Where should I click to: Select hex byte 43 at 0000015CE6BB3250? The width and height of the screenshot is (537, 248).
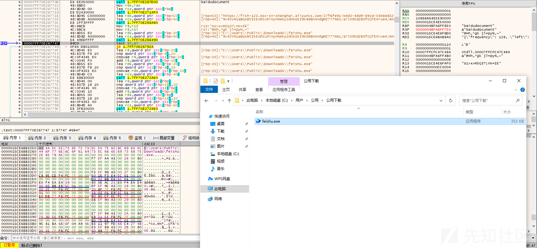point(41,148)
